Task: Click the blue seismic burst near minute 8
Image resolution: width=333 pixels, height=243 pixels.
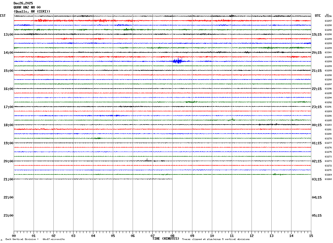Action: click(179, 61)
